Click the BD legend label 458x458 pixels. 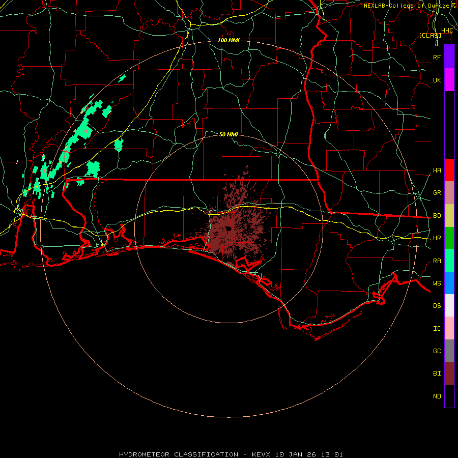coord(437,216)
